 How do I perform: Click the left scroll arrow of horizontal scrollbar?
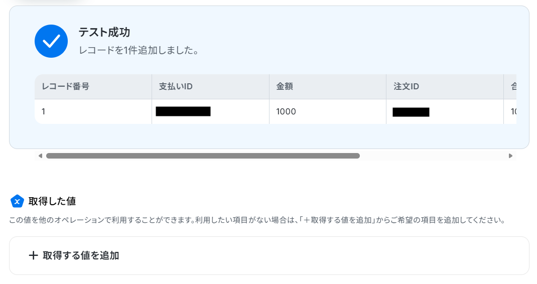(41, 156)
